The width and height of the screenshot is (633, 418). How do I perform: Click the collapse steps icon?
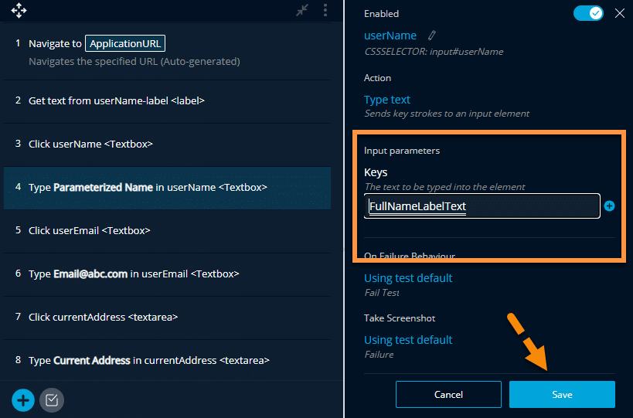302,10
